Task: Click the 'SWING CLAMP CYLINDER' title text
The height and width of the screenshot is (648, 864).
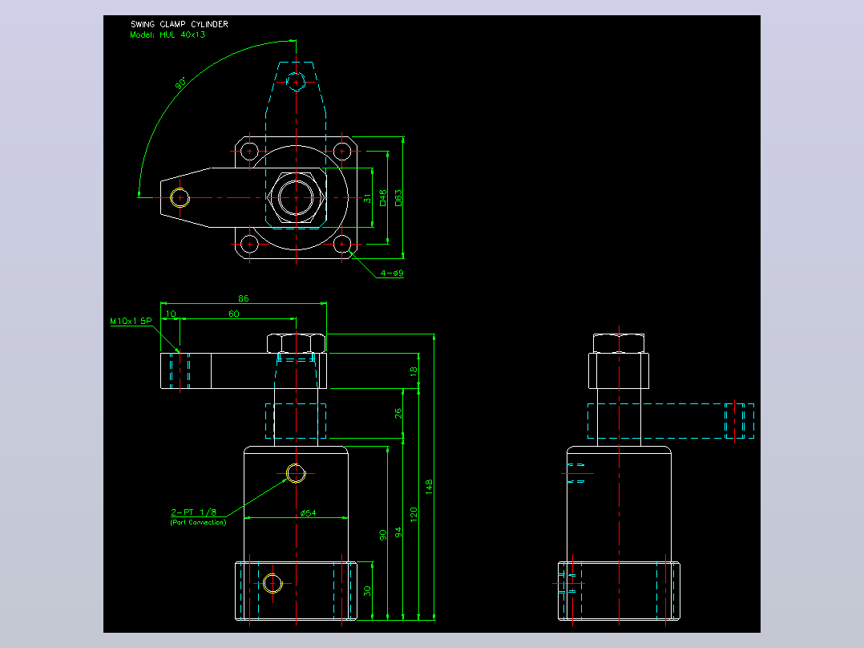Action: coord(179,24)
